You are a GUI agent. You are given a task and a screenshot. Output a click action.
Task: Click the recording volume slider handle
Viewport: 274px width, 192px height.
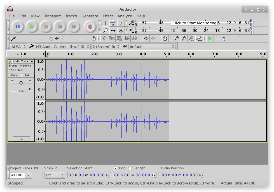51,39
